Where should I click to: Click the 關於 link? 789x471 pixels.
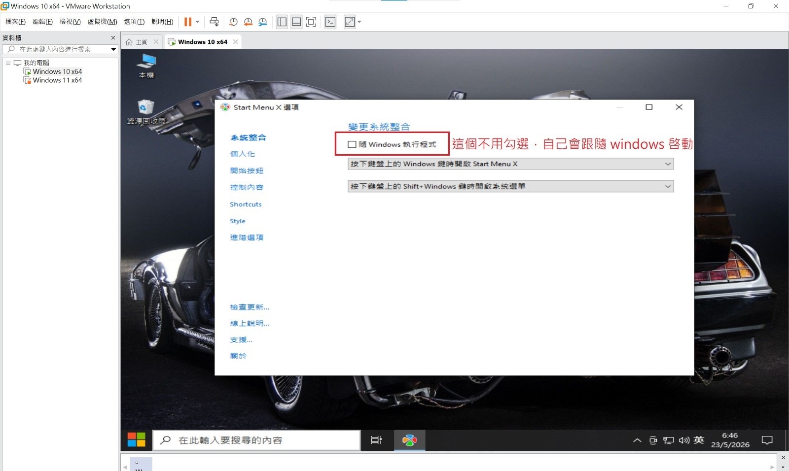(238, 356)
